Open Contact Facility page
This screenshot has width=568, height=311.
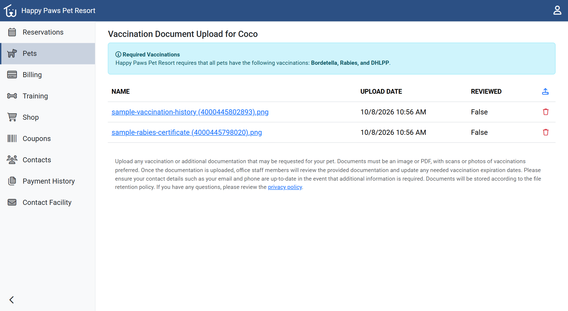coord(48,203)
